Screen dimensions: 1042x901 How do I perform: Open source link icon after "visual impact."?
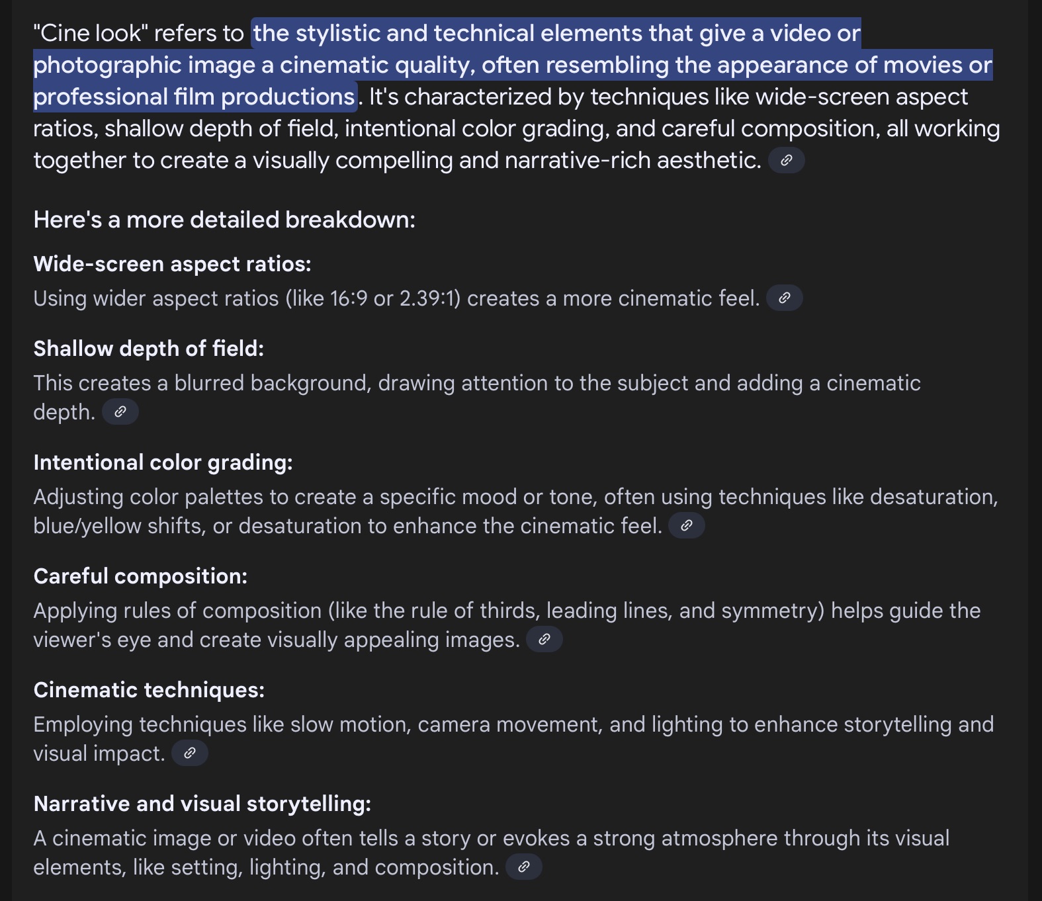click(189, 753)
